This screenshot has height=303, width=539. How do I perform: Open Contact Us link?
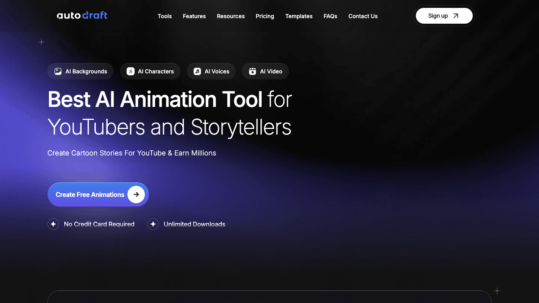click(x=363, y=16)
